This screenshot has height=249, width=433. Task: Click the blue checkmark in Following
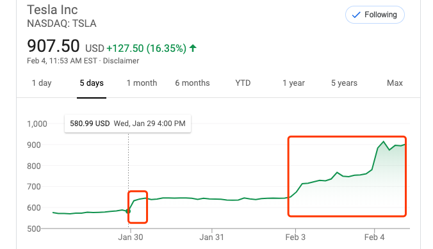click(356, 15)
